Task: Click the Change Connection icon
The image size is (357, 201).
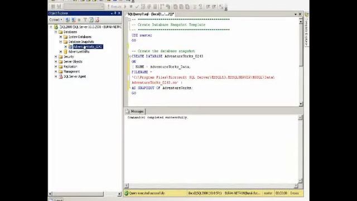Action: pos(59,7)
